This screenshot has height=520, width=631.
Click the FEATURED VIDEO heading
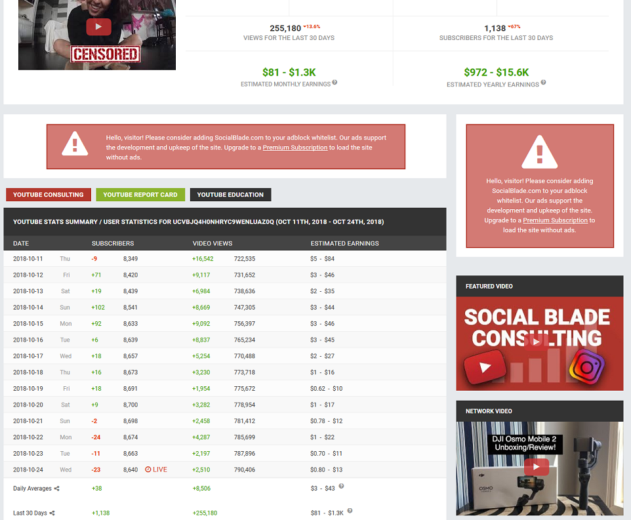point(489,287)
